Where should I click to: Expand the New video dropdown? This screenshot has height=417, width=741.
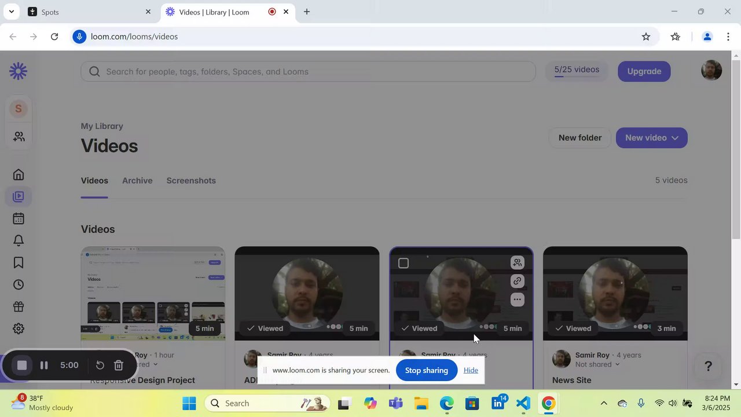[x=675, y=138]
